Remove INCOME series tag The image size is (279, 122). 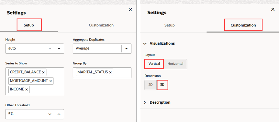coord(27,89)
